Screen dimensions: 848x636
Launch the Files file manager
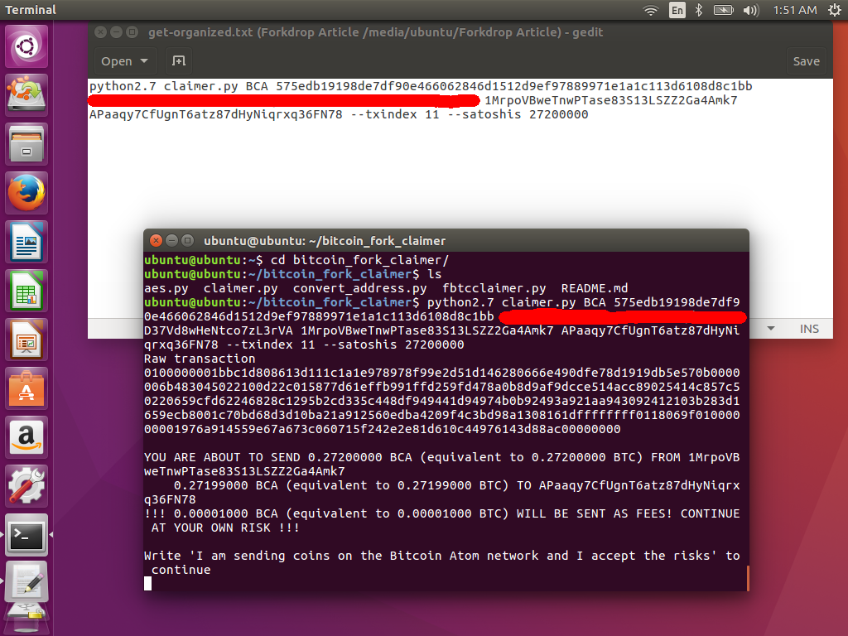pos(27,143)
